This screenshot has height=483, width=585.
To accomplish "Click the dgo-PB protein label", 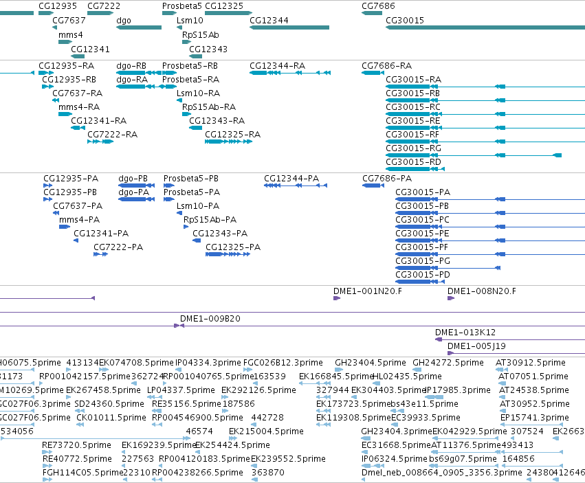I will 133,179.
